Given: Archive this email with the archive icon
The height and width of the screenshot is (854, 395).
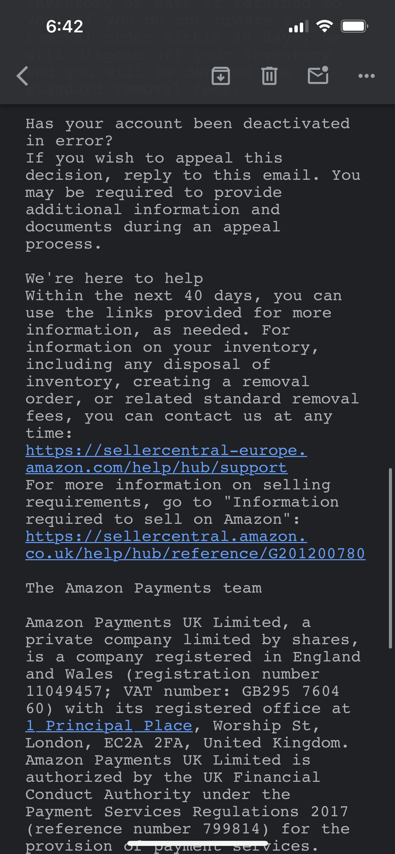Looking at the screenshot, I should pyautogui.click(x=221, y=76).
